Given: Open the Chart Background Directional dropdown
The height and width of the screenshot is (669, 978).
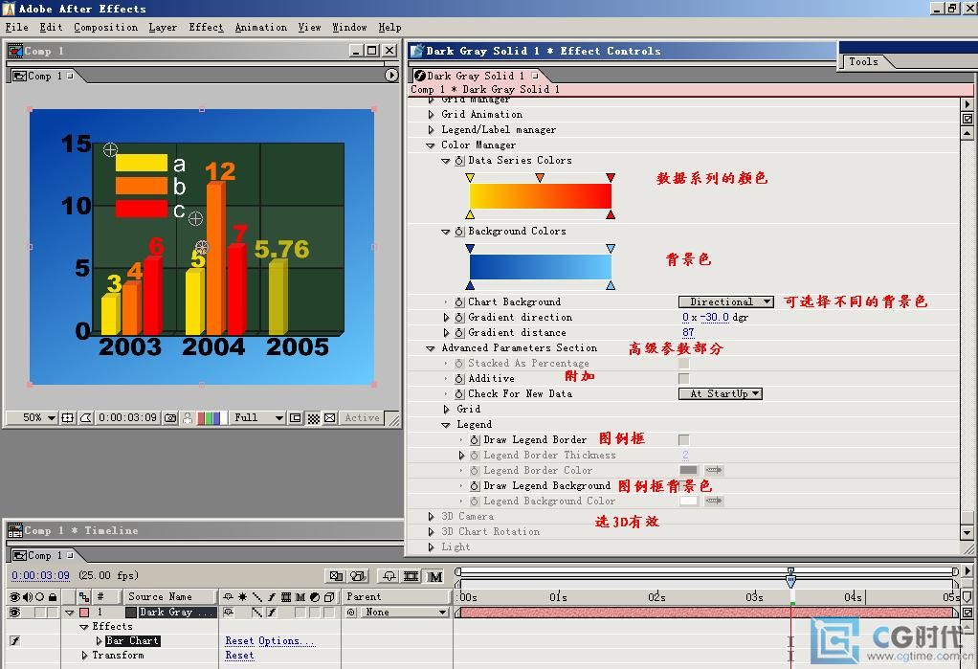Looking at the screenshot, I should click(x=726, y=302).
